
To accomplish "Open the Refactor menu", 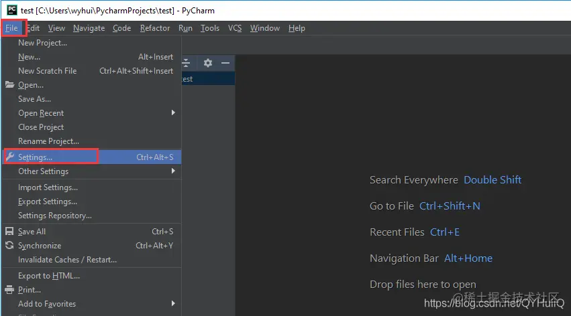I will pyautogui.click(x=155, y=28).
